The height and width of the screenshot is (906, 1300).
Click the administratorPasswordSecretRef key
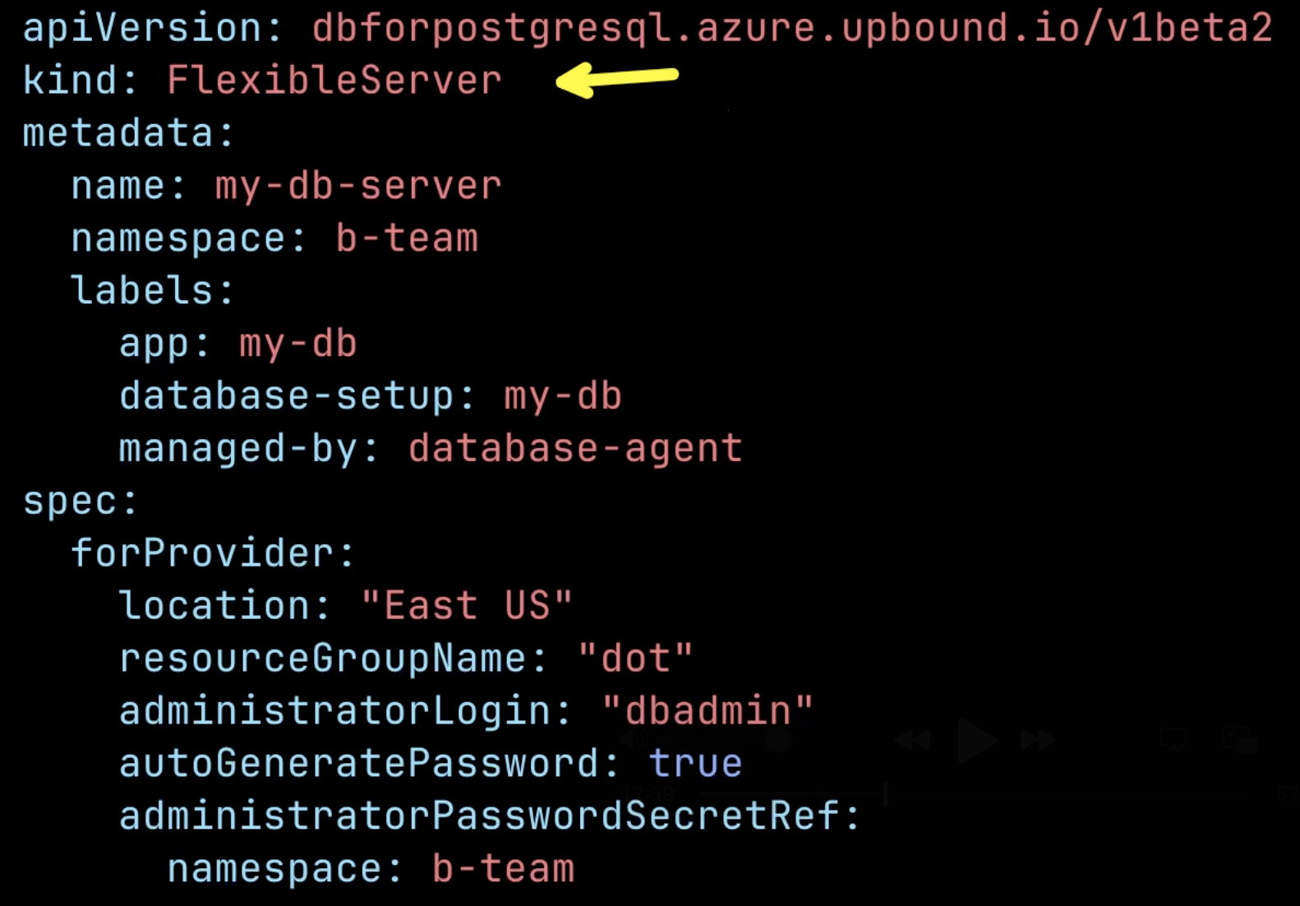490,816
